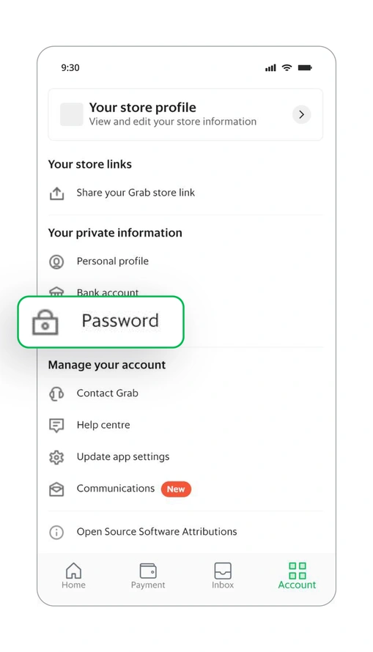Click the Personal profile avatar icon

pyautogui.click(x=56, y=262)
